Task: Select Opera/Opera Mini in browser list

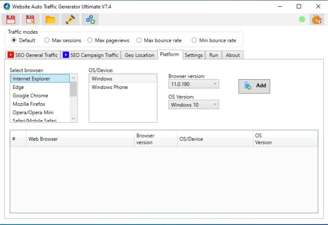Action: click(40, 112)
